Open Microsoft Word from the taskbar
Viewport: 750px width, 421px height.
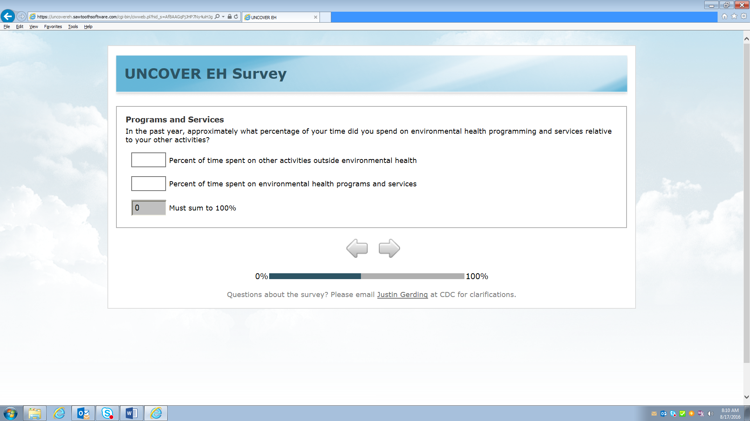132,413
